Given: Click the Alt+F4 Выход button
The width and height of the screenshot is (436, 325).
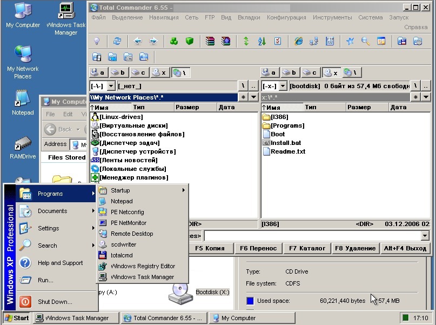Looking at the screenshot, I should (405, 248).
